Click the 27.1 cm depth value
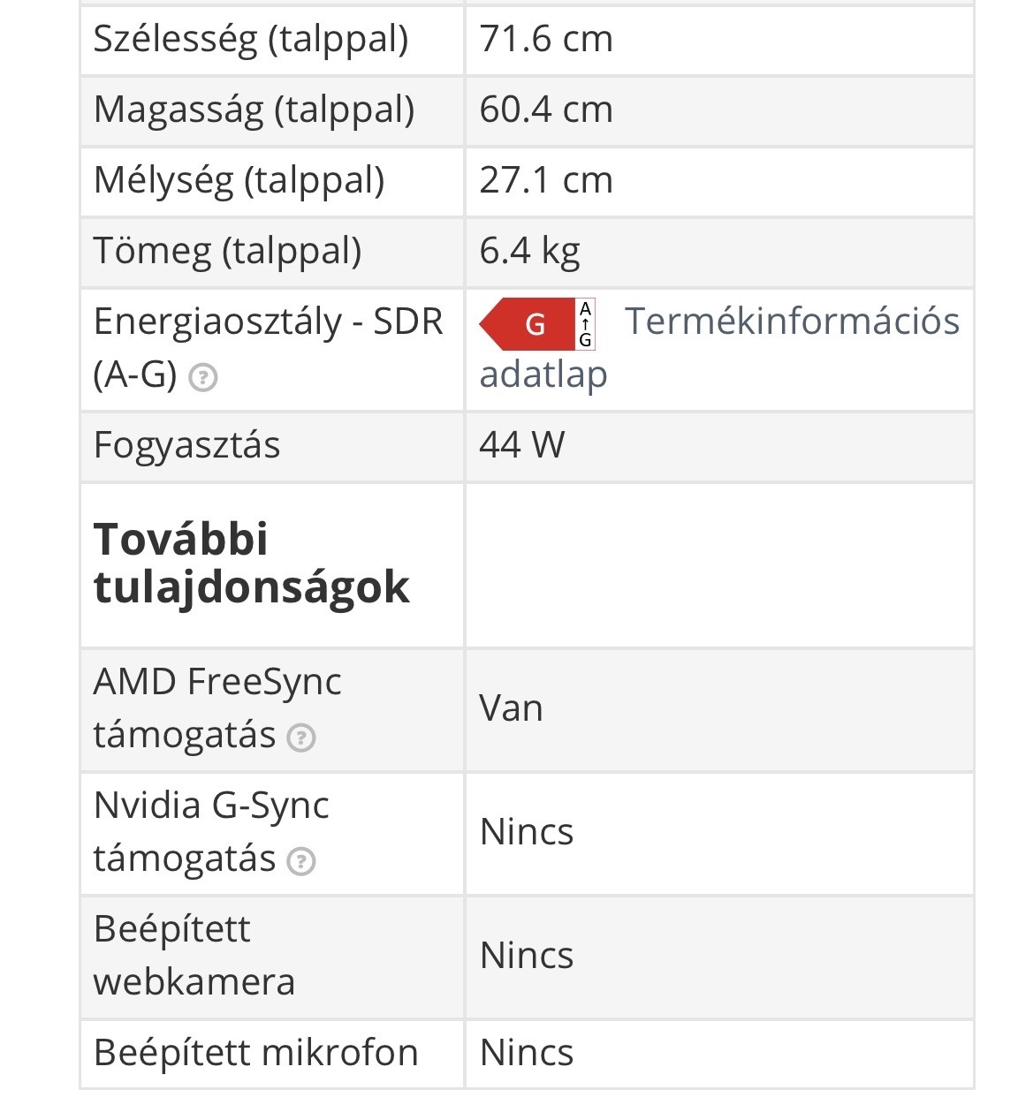 [x=545, y=181]
